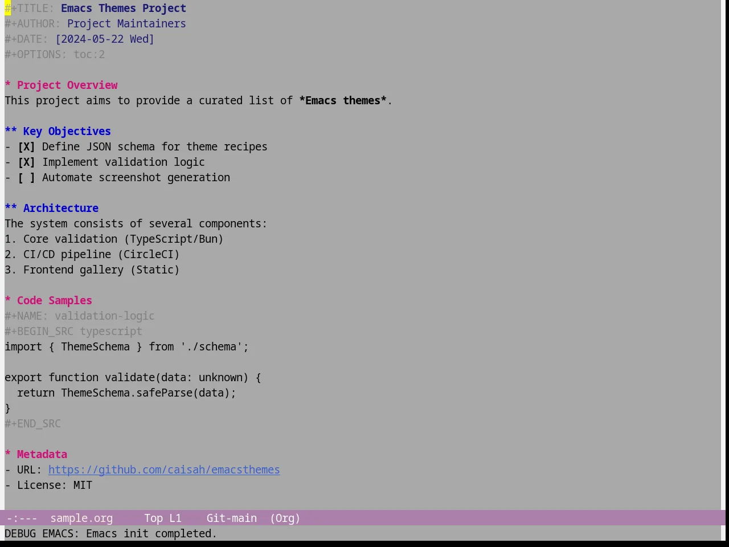This screenshot has height=547, width=729.
Task: Click 'return ThemeSchema.safeParse(data);' line
Action: point(126,393)
